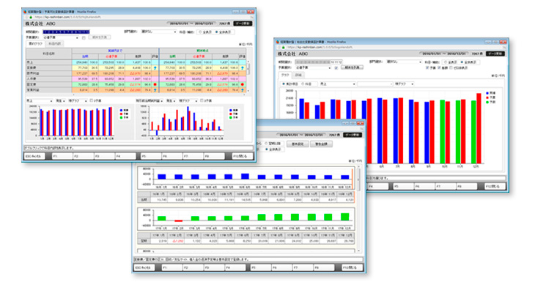This screenshot has height=288, width=535.
Task: Click the blue legend marker in right window chart
Action: click(487, 93)
